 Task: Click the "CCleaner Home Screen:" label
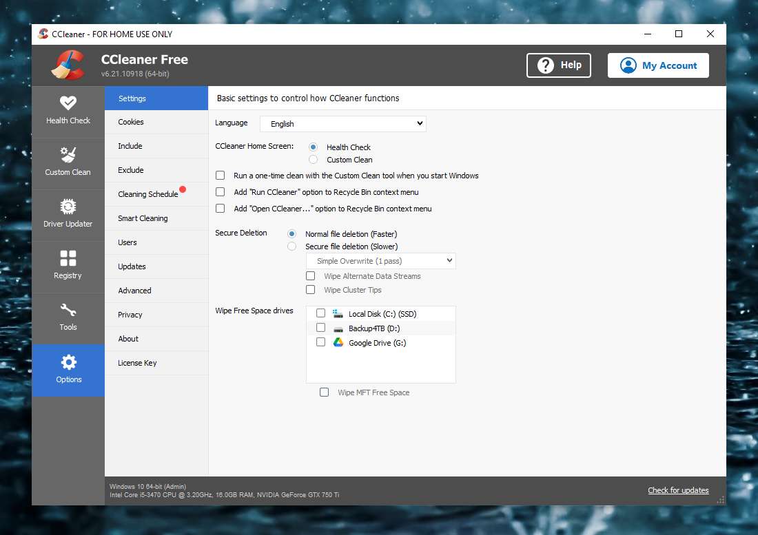(x=254, y=146)
